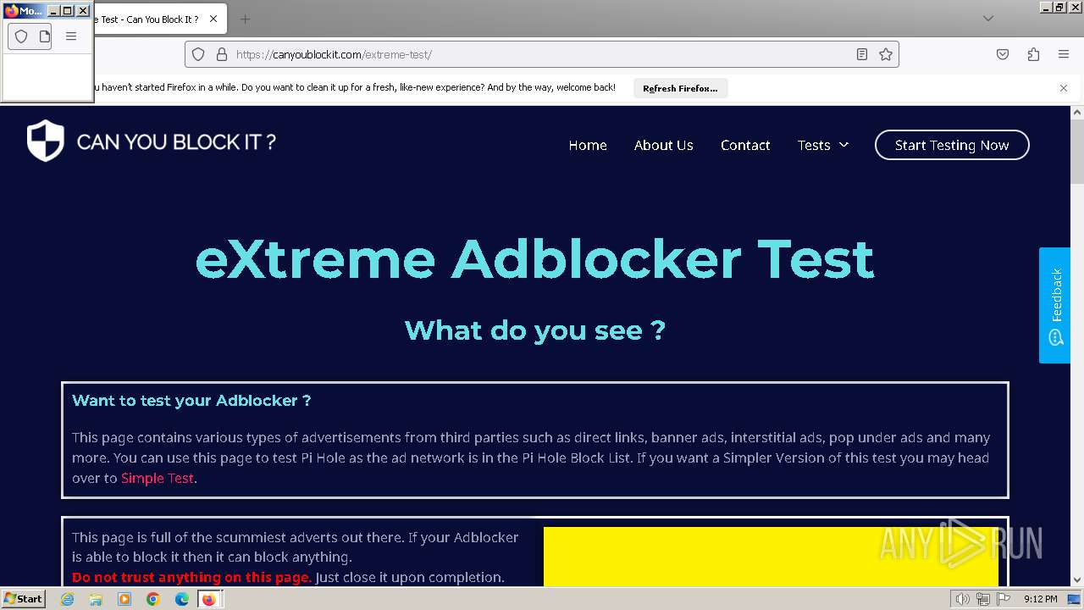The width and height of the screenshot is (1084, 610).
Task: Open the Save to Pocket icon
Action: click(1003, 54)
